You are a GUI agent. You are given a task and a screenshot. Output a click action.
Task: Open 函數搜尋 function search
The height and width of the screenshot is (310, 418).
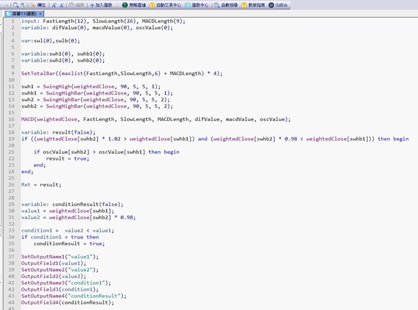point(225,5)
